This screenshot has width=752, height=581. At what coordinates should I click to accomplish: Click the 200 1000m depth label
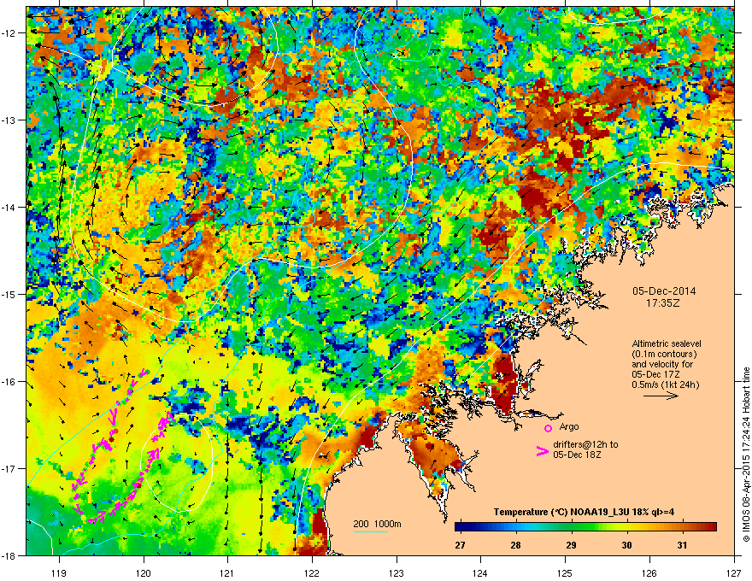click(x=377, y=524)
